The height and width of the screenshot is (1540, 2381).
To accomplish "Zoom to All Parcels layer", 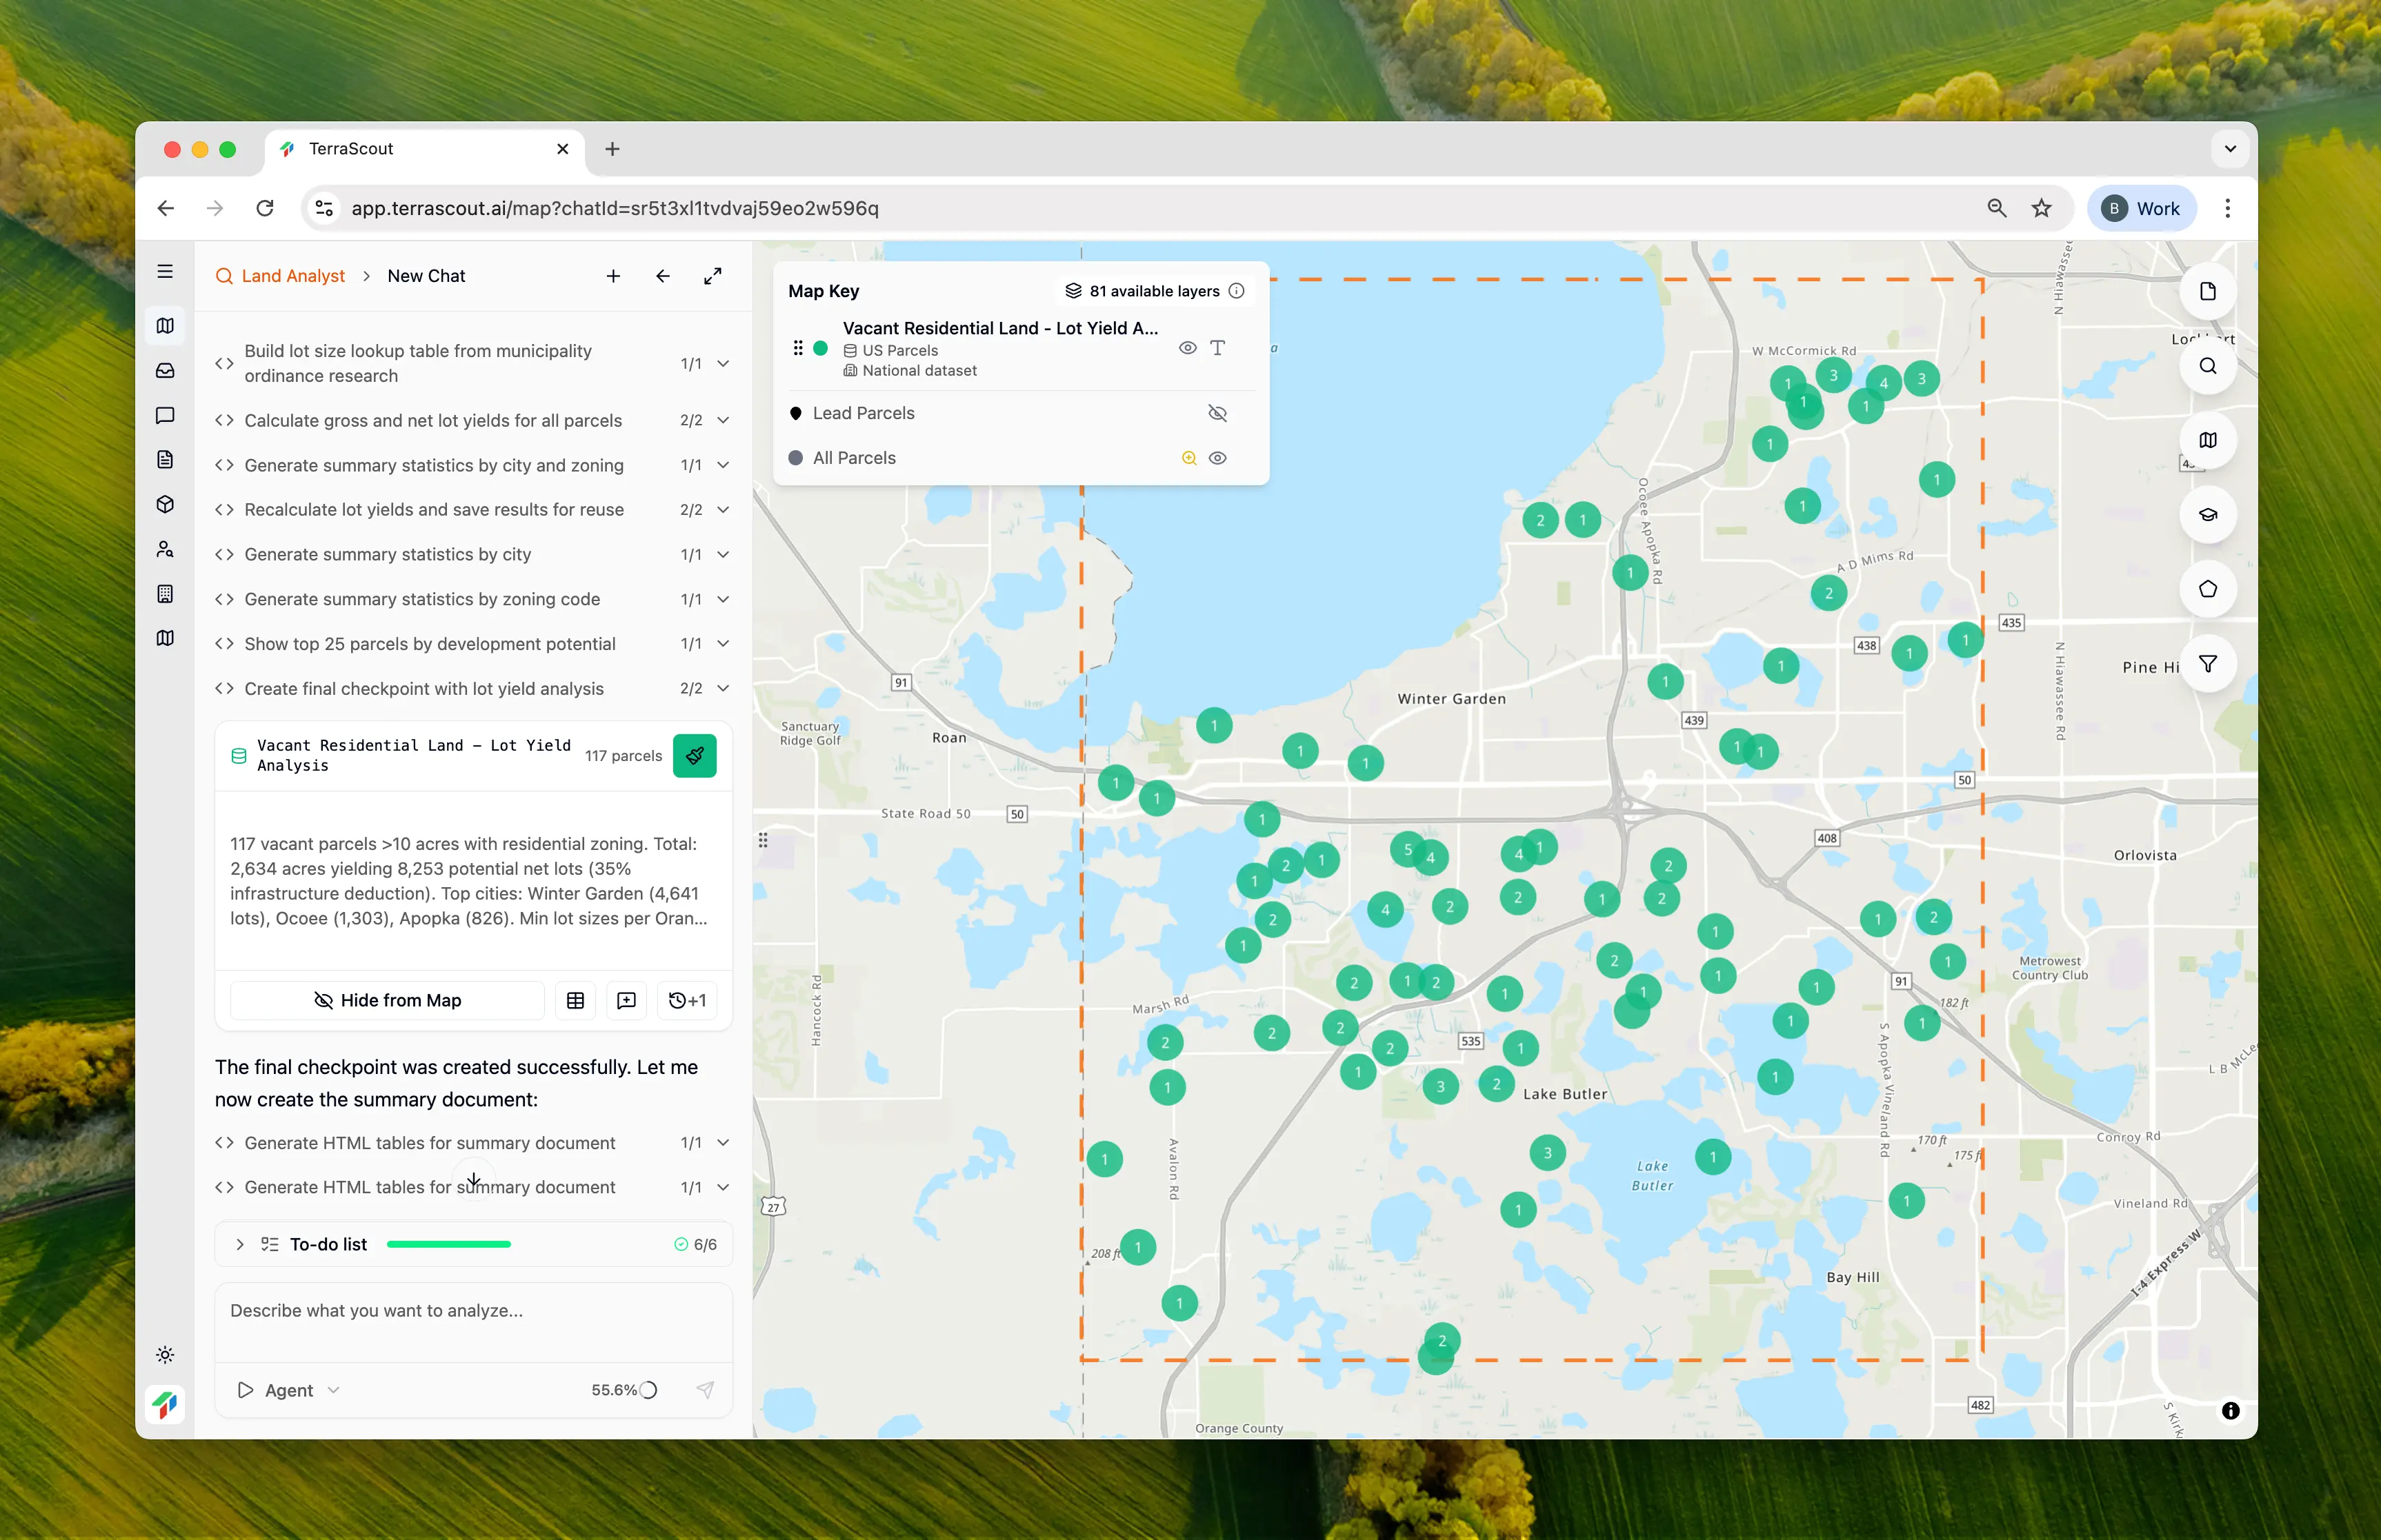I will [1188, 458].
